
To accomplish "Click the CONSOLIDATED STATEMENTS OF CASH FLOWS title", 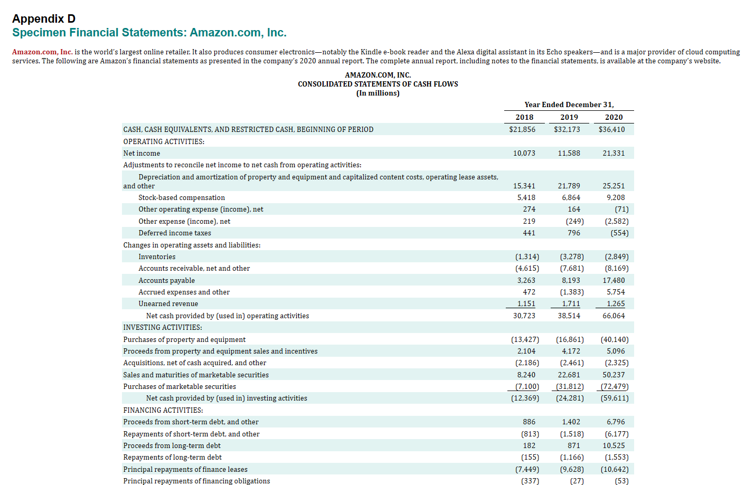I will [x=378, y=83].
